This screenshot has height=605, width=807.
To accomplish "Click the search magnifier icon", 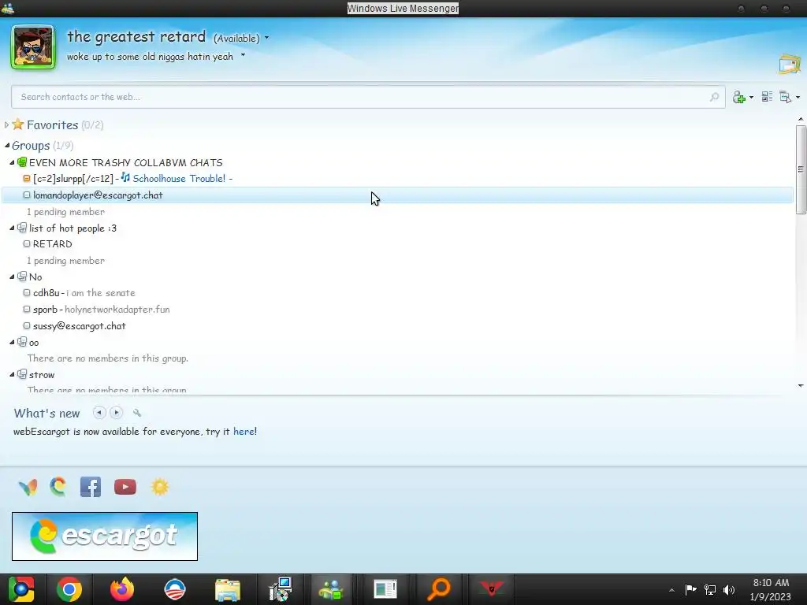I will tap(714, 97).
